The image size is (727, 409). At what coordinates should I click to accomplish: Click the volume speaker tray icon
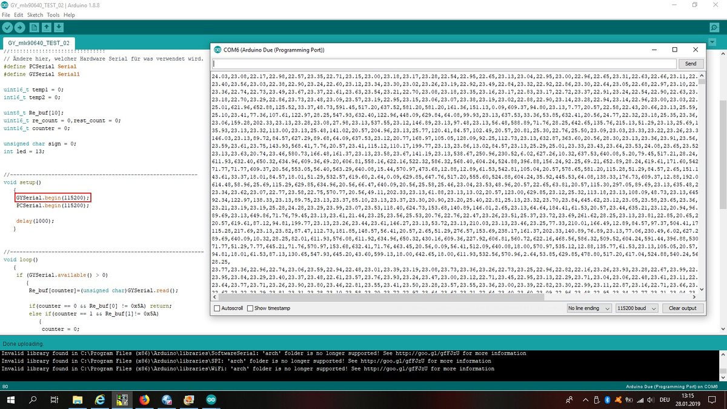pyautogui.click(x=652, y=400)
